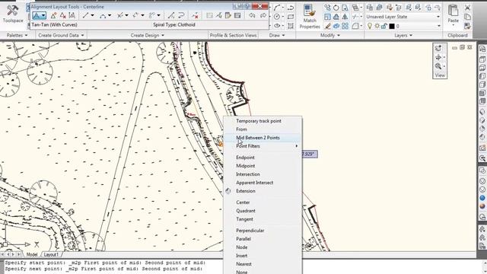Image resolution: width=487 pixels, height=274 pixels.
Task: Open the Alignment Grid View tool
Action: (237, 15)
